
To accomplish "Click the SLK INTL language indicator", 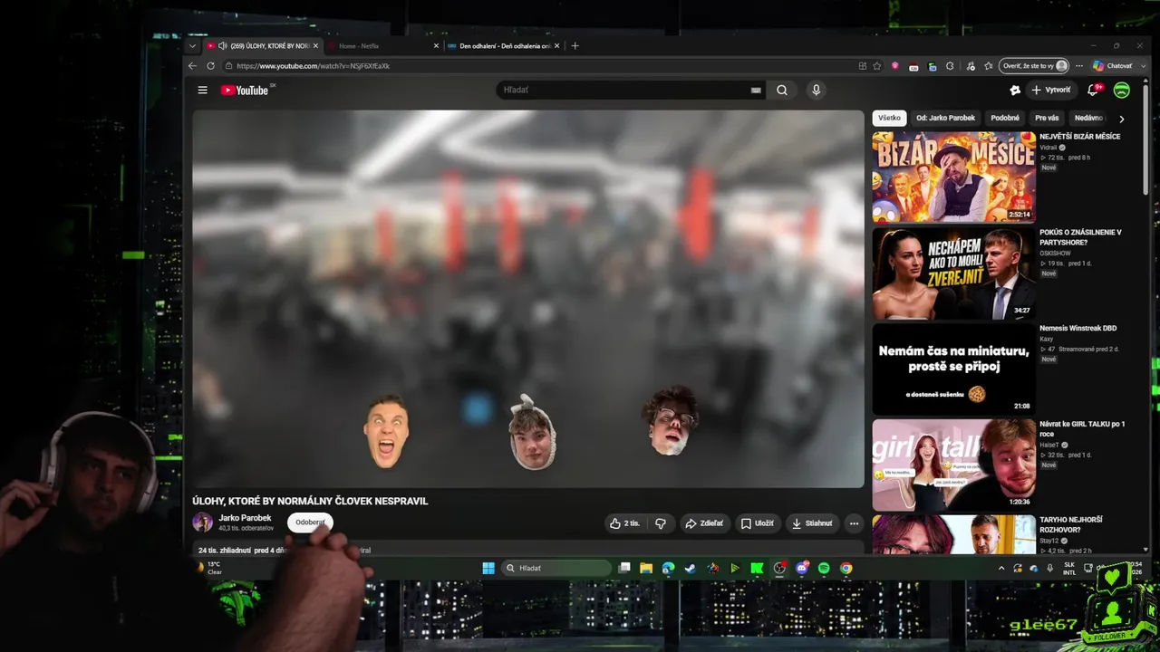I will coord(1069,569).
